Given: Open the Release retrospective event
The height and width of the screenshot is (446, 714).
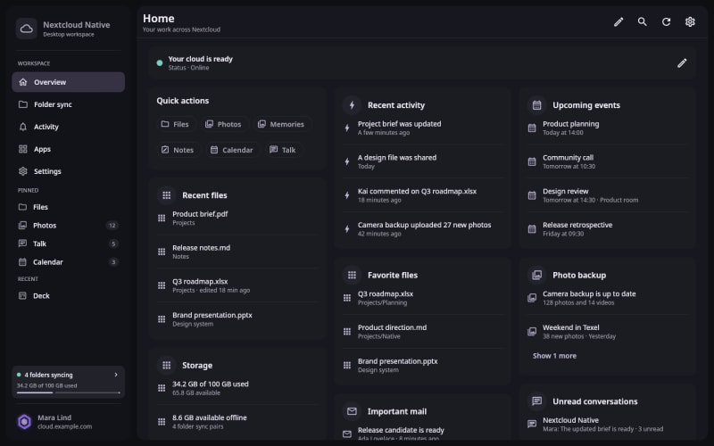Looking at the screenshot, I should click(x=608, y=229).
